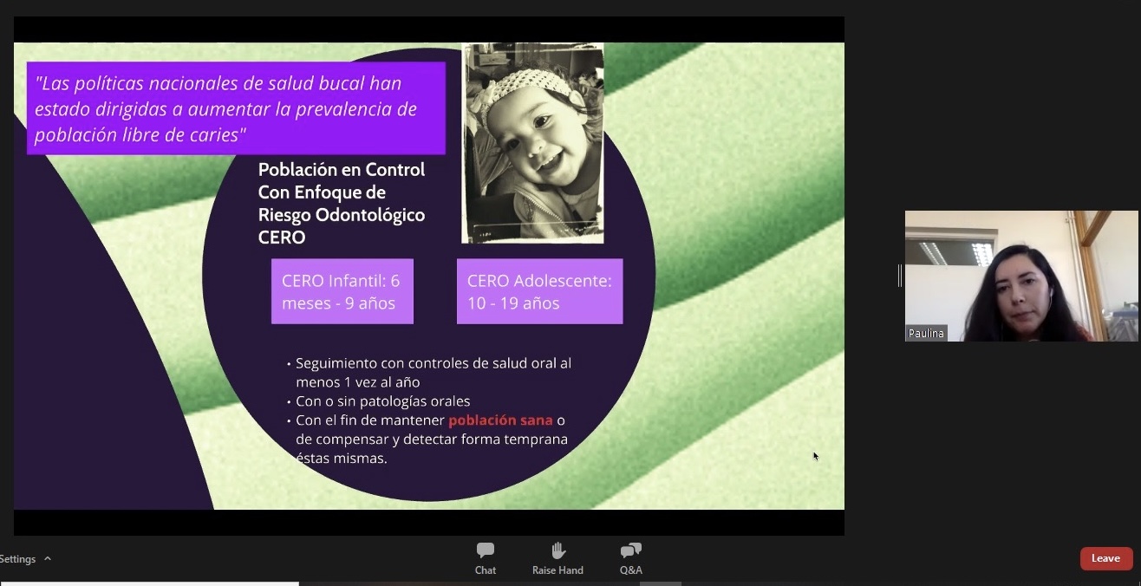Click the 'Población en Control' heading
The height and width of the screenshot is (586, 1141).
[342, 170]
